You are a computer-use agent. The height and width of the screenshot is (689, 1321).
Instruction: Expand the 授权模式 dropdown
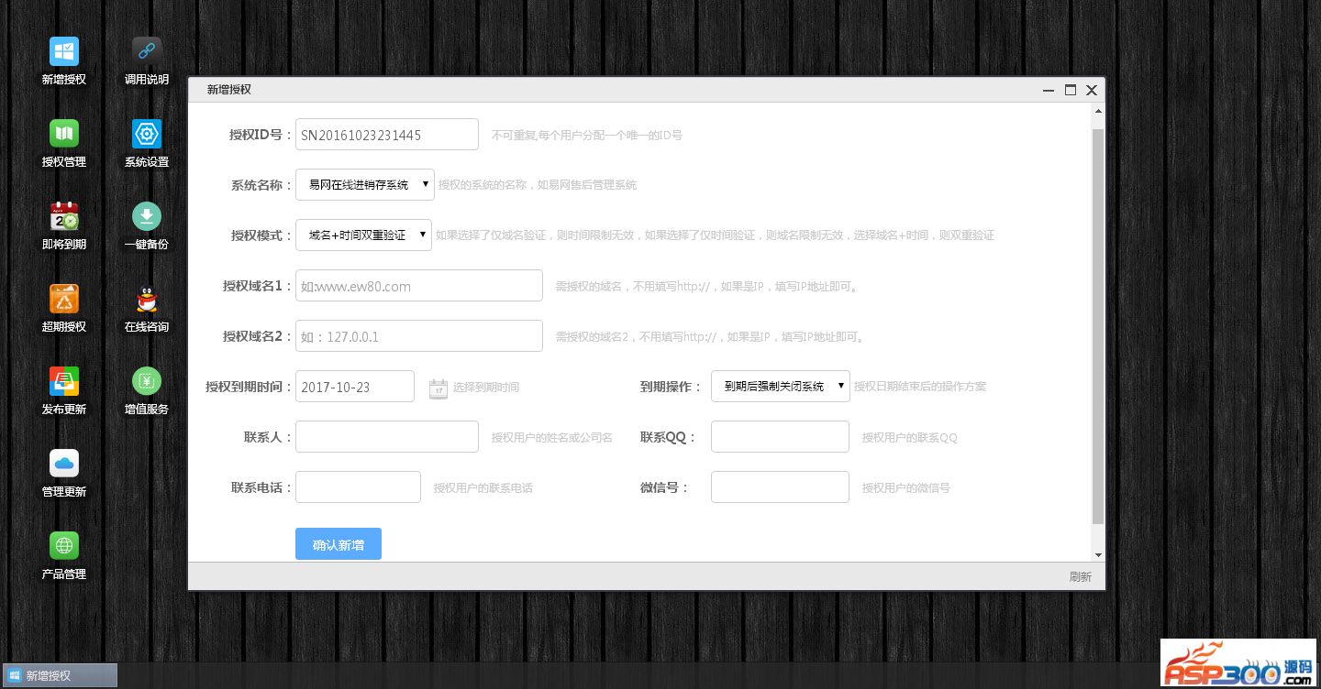(x=363, y=235)
